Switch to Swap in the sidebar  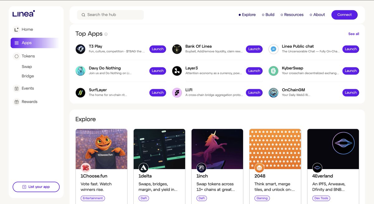pyautogui.click(x=27, y=66)
